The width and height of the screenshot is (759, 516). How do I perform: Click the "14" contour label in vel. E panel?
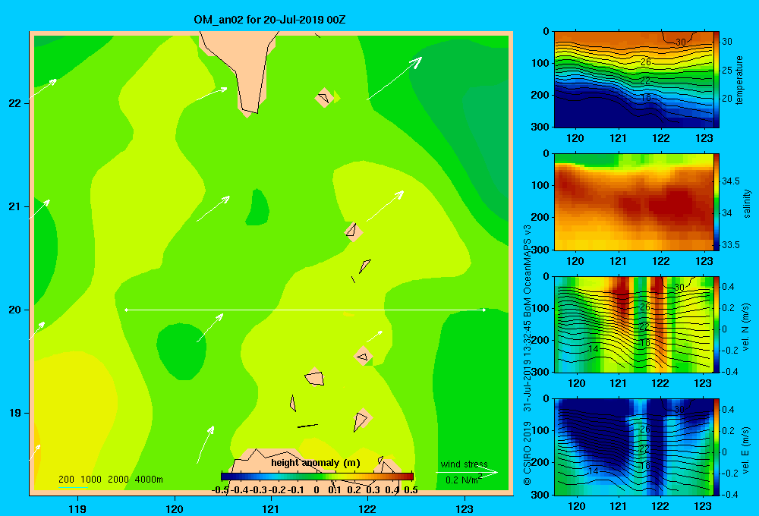point(594,471)
